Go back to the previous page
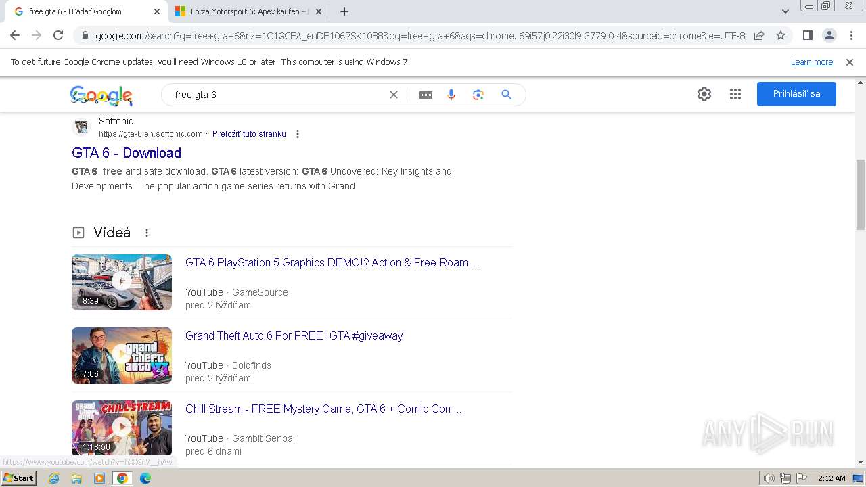Viewport: 866px width, 487px height. 15,35
